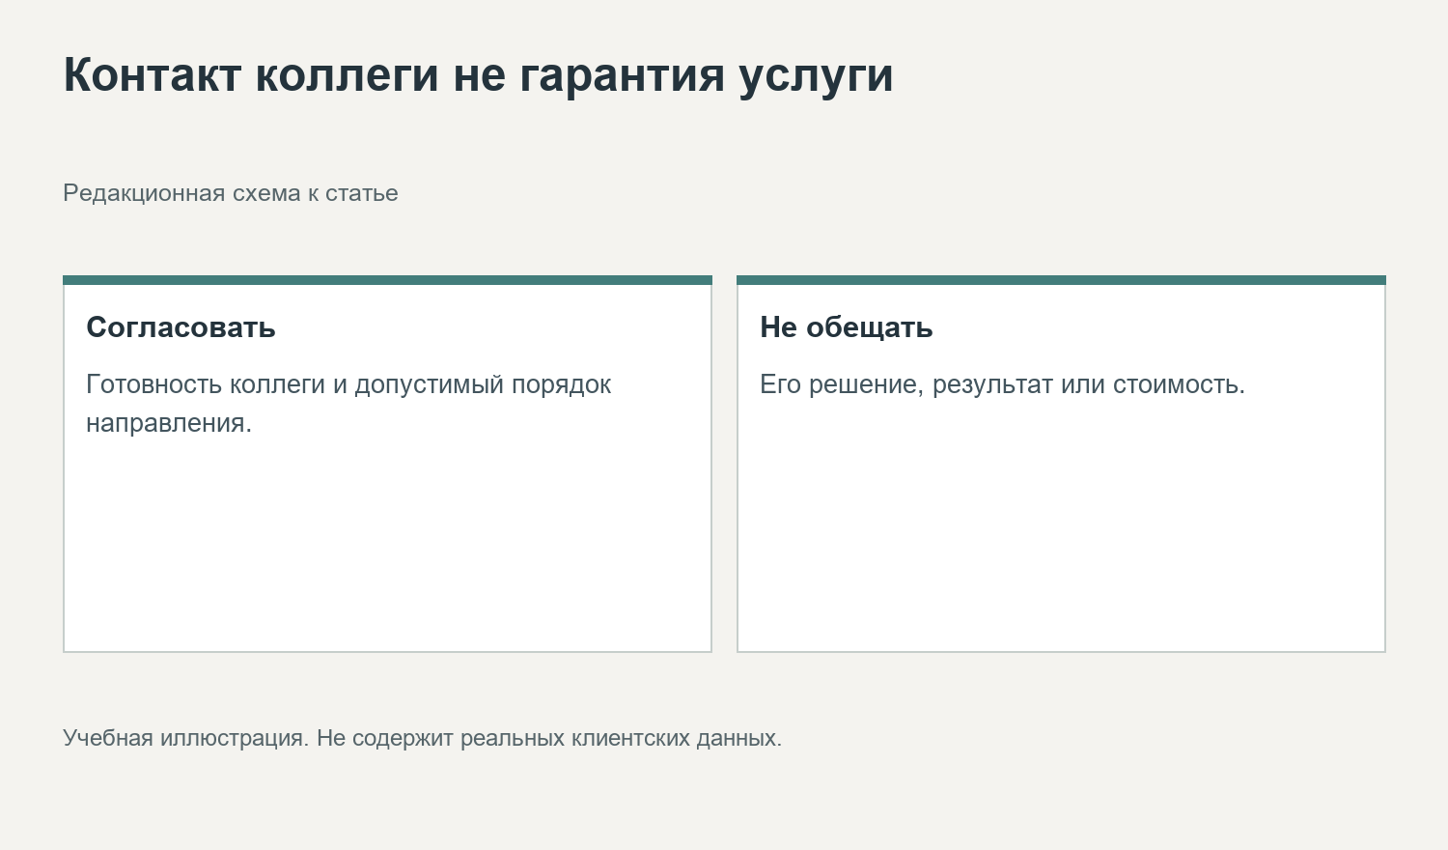Select the subtitle "Редакционная схема к статье"
This screenshot has height=850, width=1448.
click(x=231, y=193)
